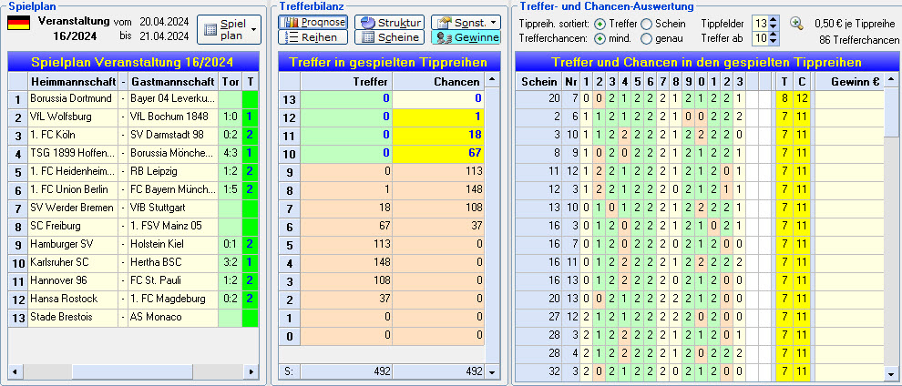Decrease the Tippfelder value with down arrow

coord(774,27)
